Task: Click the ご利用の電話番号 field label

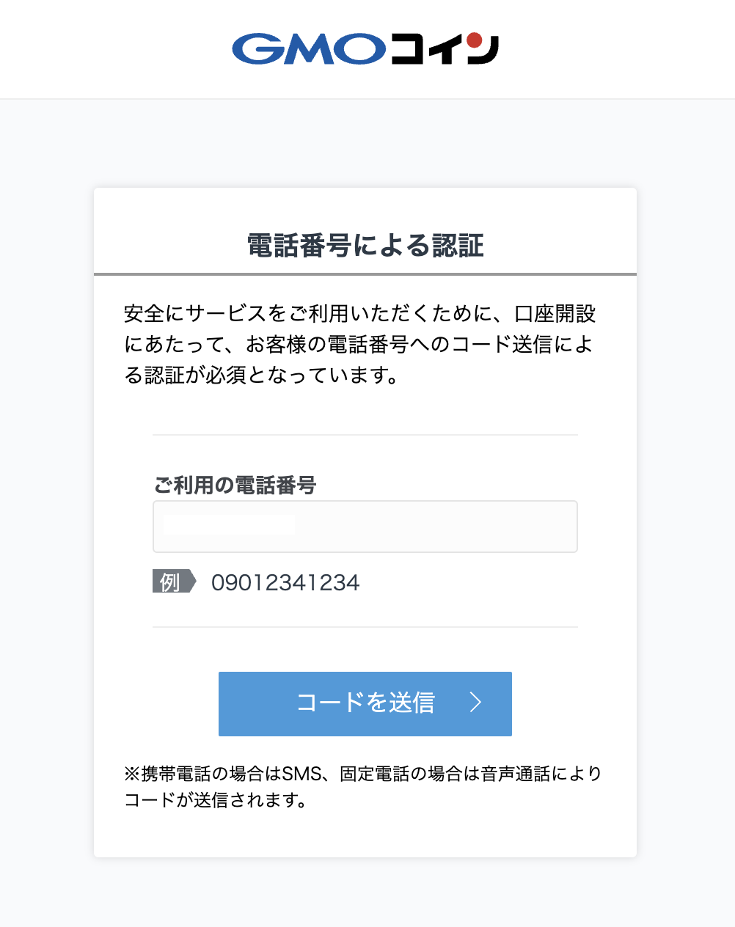Action: tap(235, 485)
